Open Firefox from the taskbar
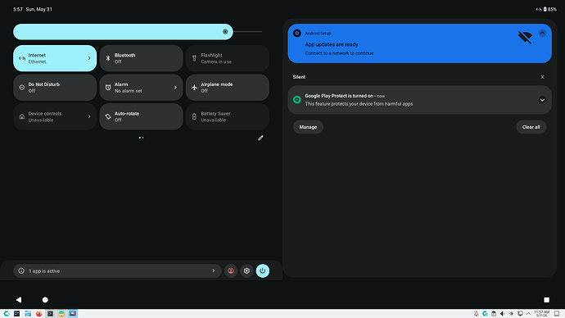The image size is (565, 318). pos(39,314)
